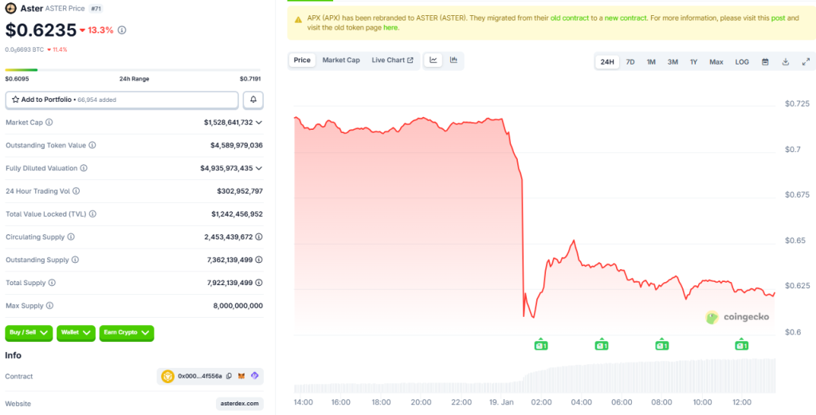Open the Buy / Sell dropdown
This screenshot has width=816, height=415.
[29, 333]
